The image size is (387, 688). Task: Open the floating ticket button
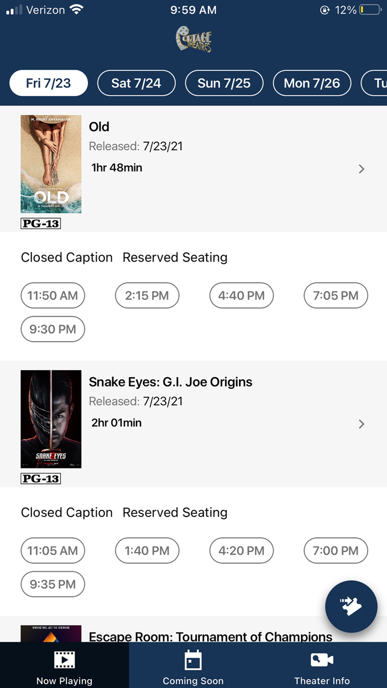(351, 607)
